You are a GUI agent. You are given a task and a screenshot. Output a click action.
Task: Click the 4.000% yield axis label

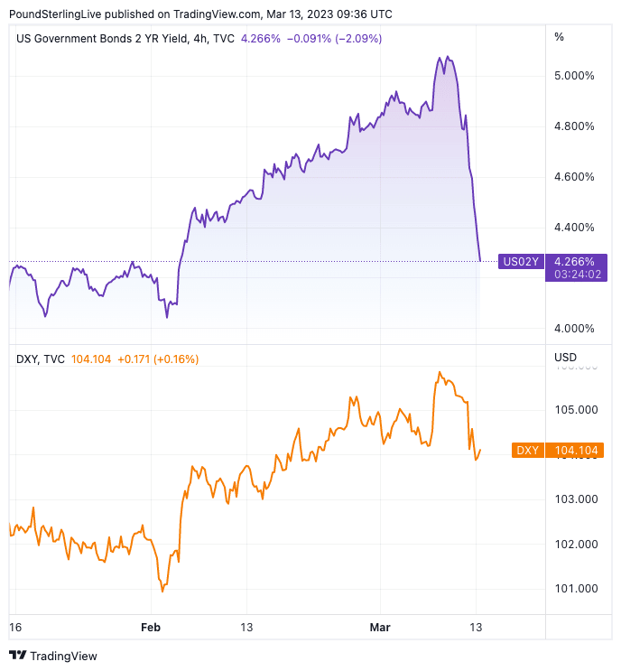tap(575, 328)
